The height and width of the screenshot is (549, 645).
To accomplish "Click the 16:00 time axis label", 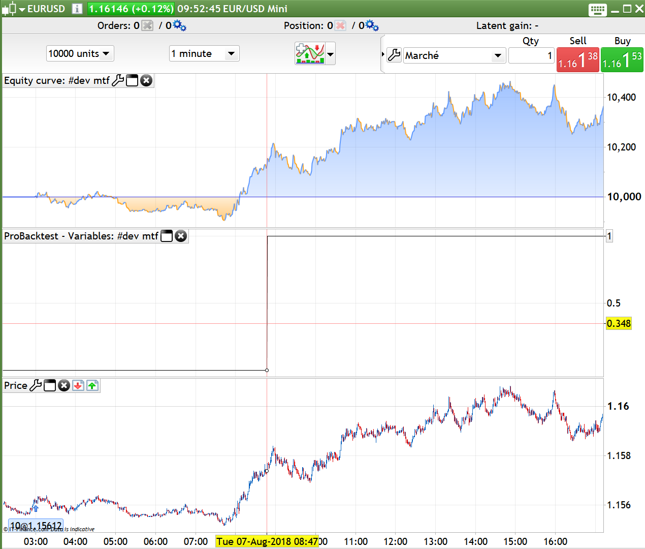I will click(555, 541).
